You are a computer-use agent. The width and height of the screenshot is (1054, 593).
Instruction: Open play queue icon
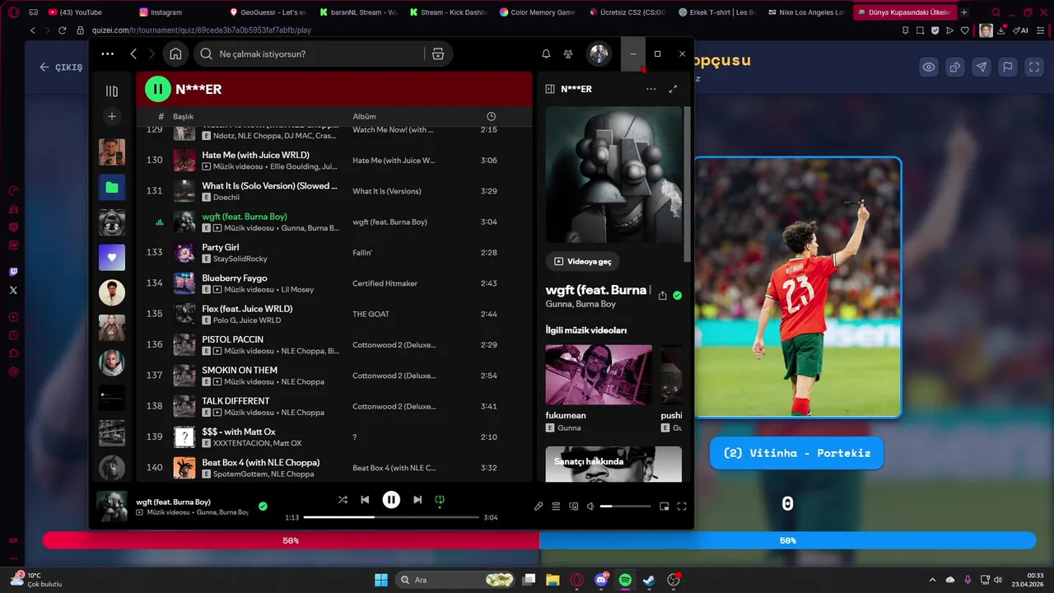pos(556,507)
